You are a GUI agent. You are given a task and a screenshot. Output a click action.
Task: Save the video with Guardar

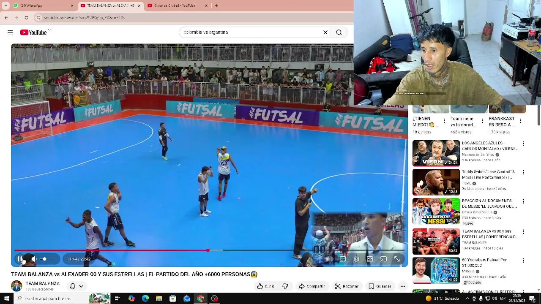[380, 286]
